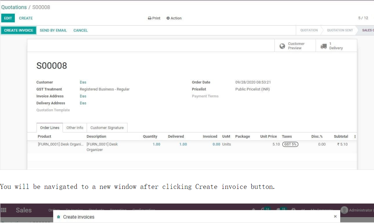Sort by Product column header

click(44, 136)
